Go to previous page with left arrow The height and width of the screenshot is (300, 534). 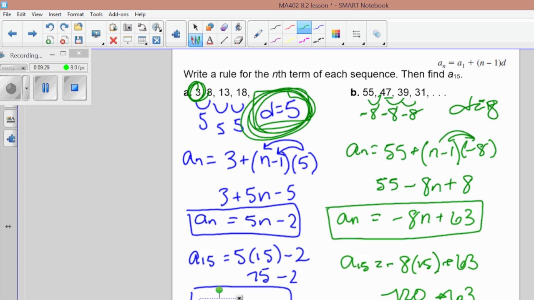[12, 34]
